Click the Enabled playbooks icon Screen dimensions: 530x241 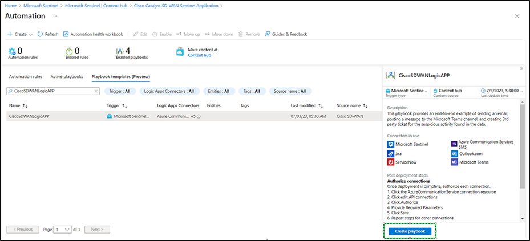click(120, 51)
